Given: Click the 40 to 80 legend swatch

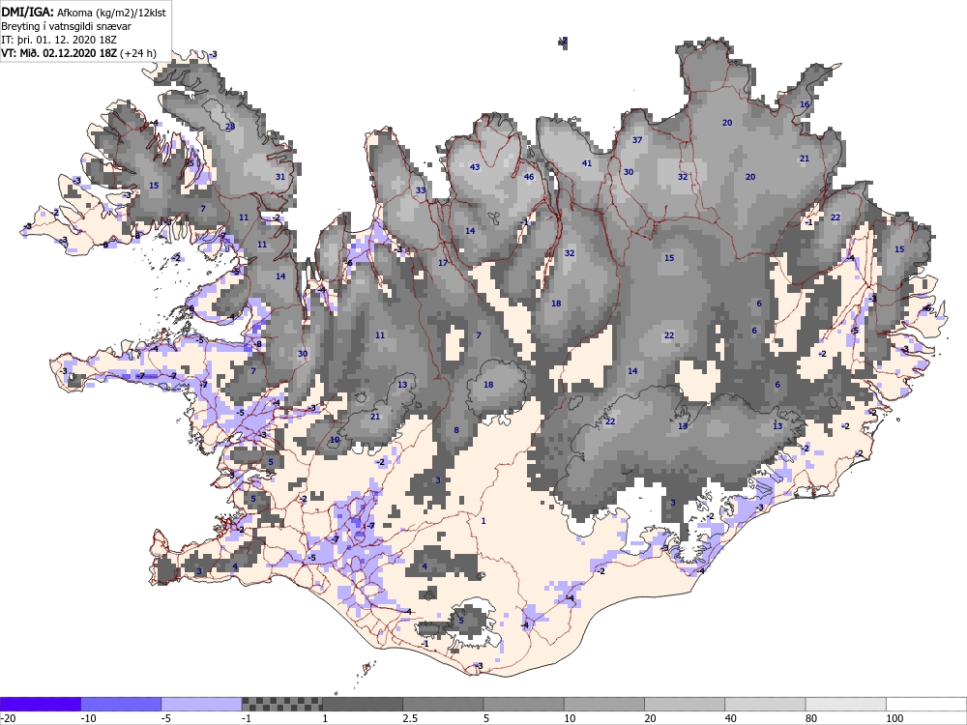Looking at the screenshot, I should point(765,704).
